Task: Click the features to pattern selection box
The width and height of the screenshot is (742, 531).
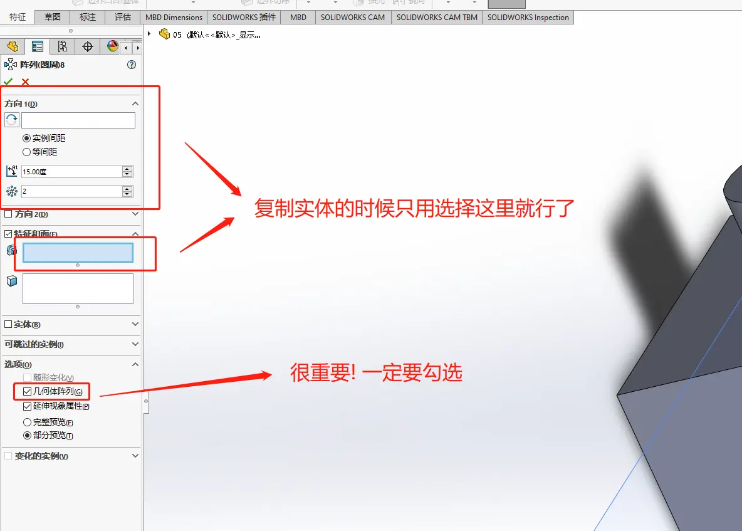Action: 78,252
